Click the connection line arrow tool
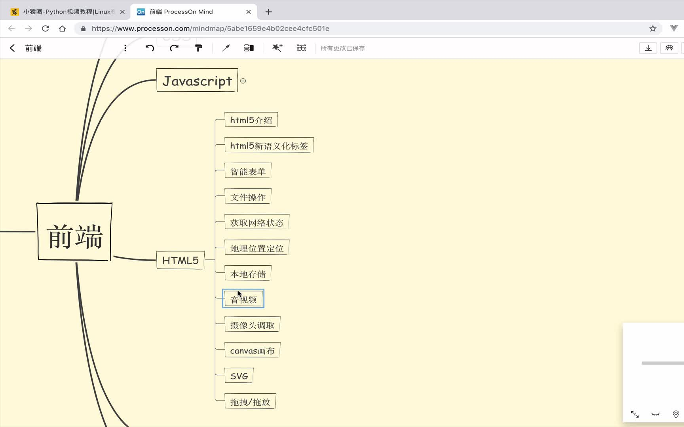684x427 pixels. click(x=226, y=48)
